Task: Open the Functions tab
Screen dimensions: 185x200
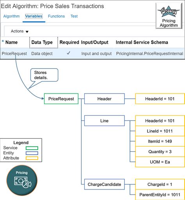Action: click(x=56, y=16)
